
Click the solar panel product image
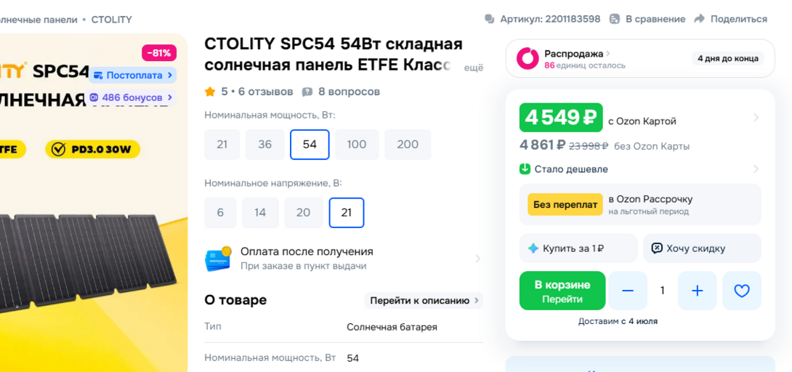pyautogui.click(x=87, y=254)
